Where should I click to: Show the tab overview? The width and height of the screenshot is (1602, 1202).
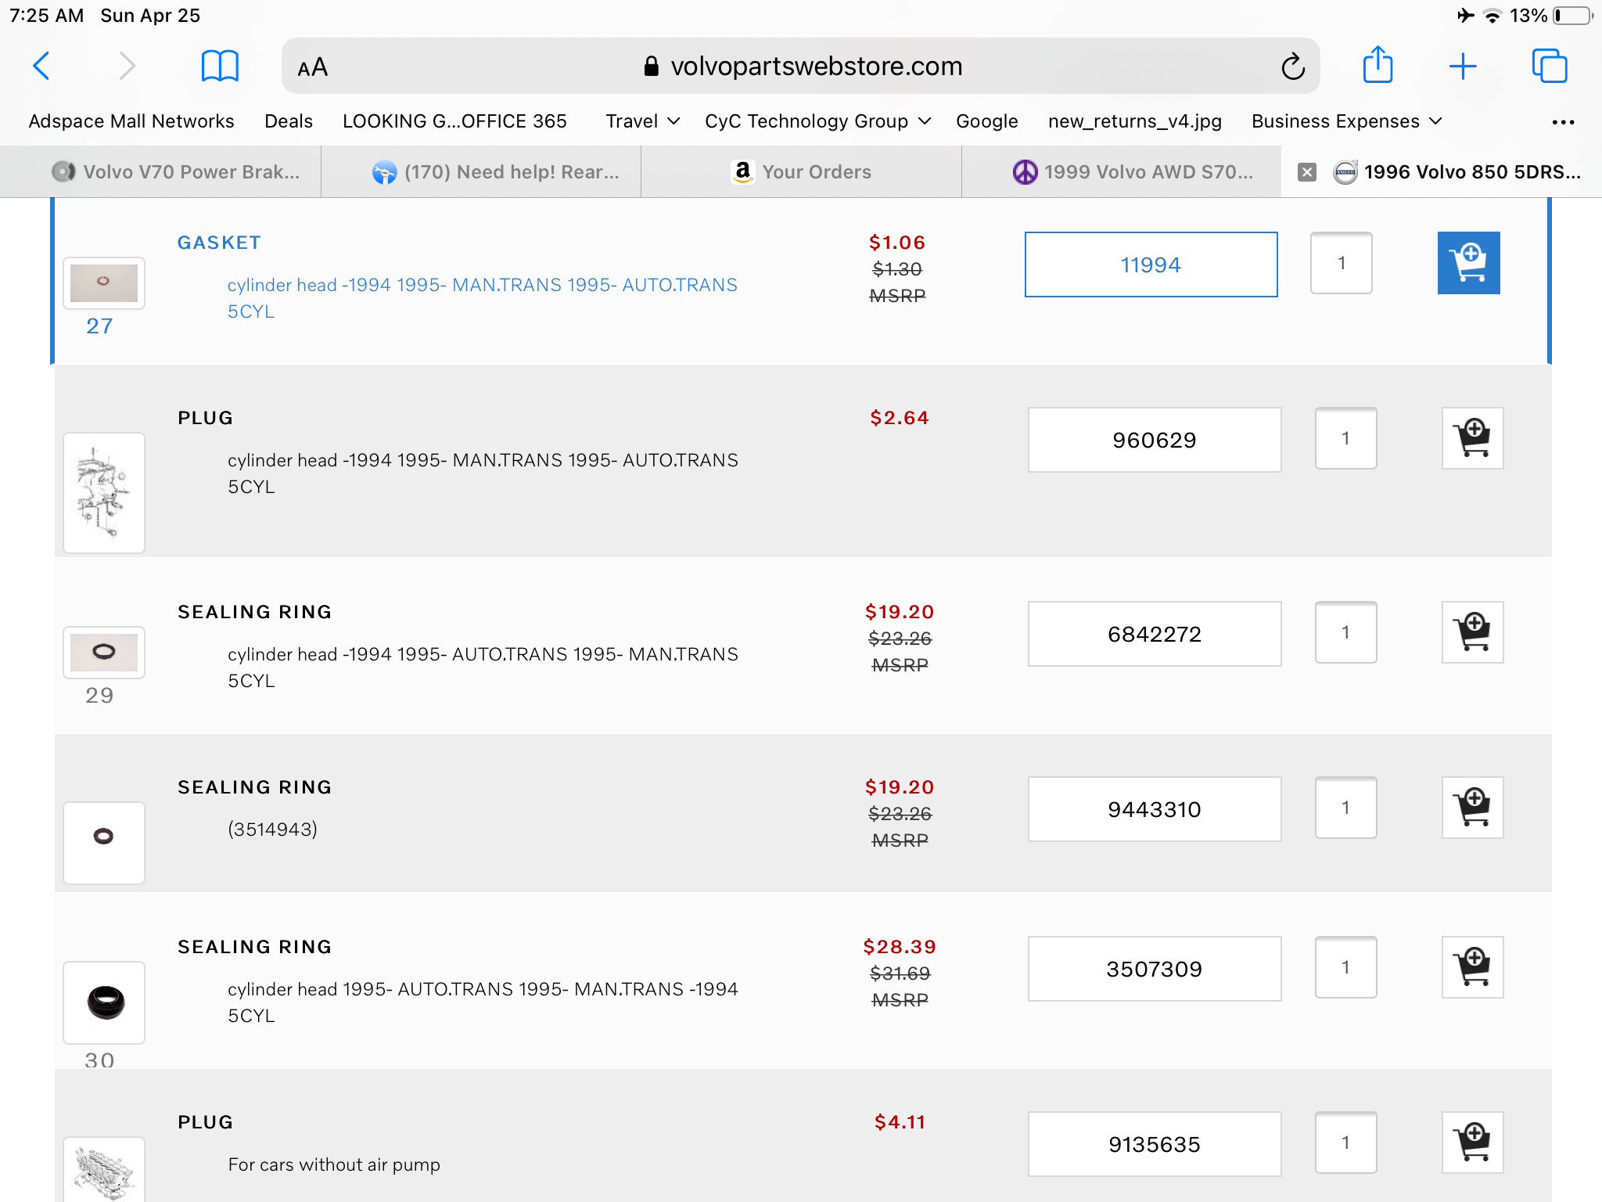pyautogui.click(x=1549, y=66)
